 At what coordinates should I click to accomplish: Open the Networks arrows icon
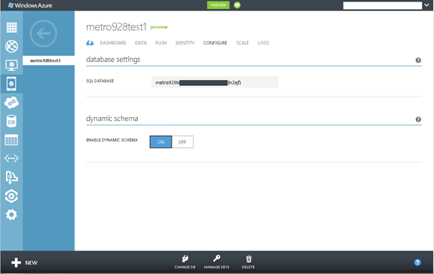11,159
